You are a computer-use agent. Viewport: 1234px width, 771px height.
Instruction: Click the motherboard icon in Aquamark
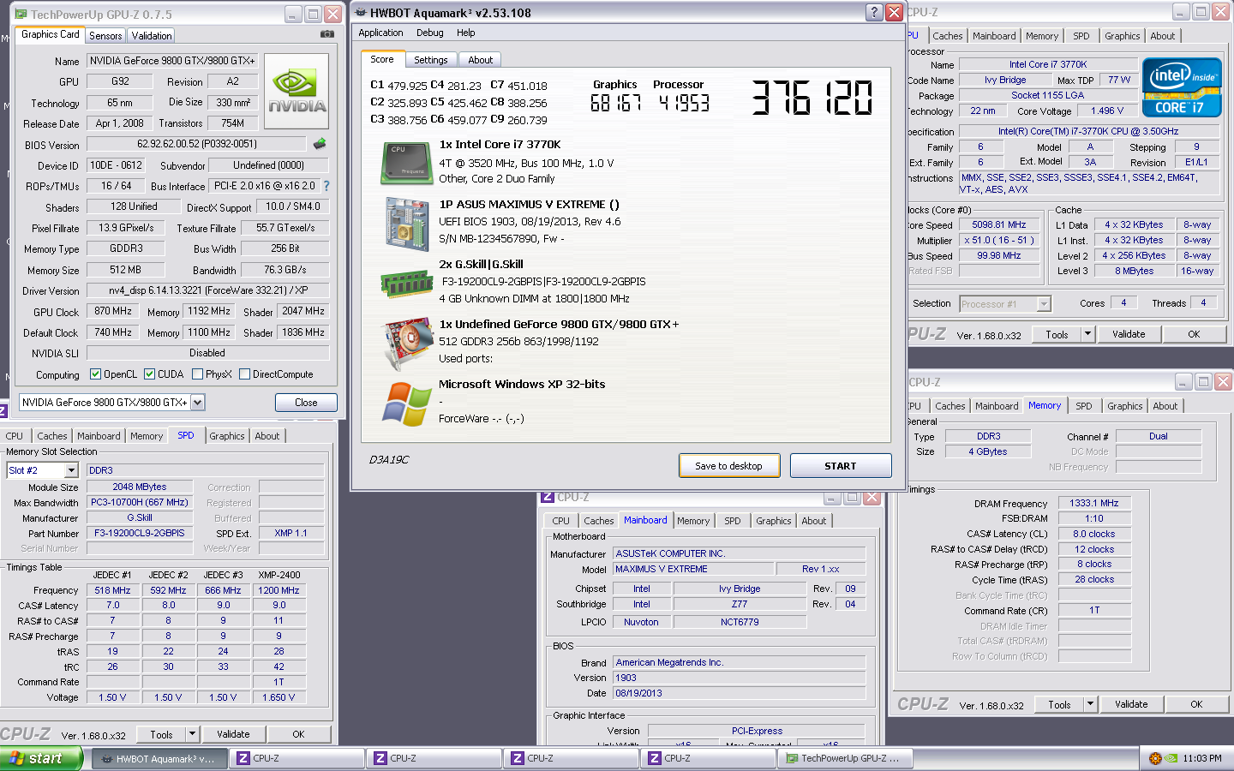[x=406, y=224]
